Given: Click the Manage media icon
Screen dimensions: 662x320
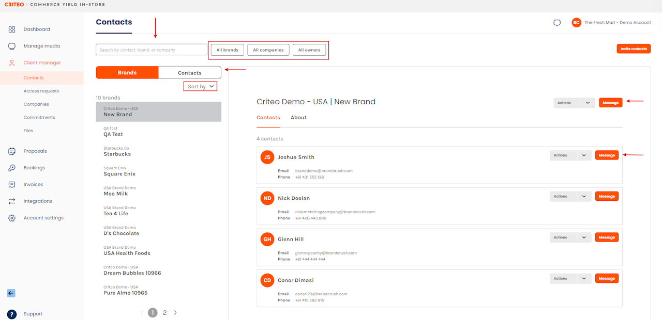Looking at the screenshot, I should click(12, 46).
